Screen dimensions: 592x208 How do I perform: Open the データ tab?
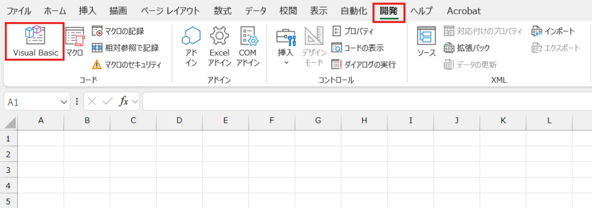256,11
